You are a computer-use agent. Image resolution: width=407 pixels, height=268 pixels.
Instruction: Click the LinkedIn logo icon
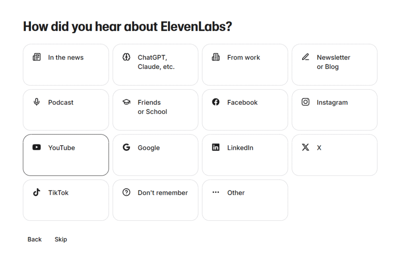click(216, 147)
